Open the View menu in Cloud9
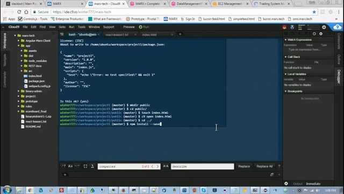344x194 pixels. coord(52,27)
